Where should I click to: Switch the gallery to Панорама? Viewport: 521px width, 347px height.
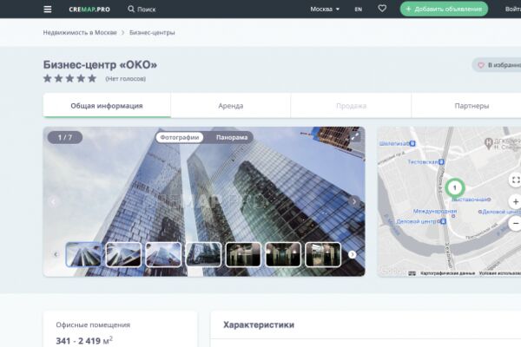pos(232,137)
